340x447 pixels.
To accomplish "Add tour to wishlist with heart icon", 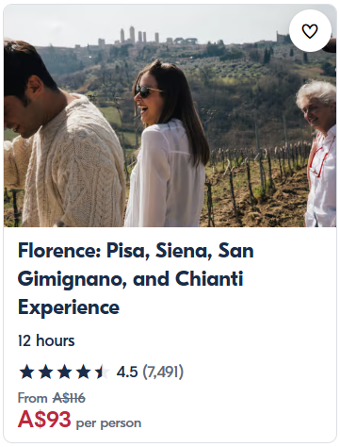I will [x=310, y=30].
